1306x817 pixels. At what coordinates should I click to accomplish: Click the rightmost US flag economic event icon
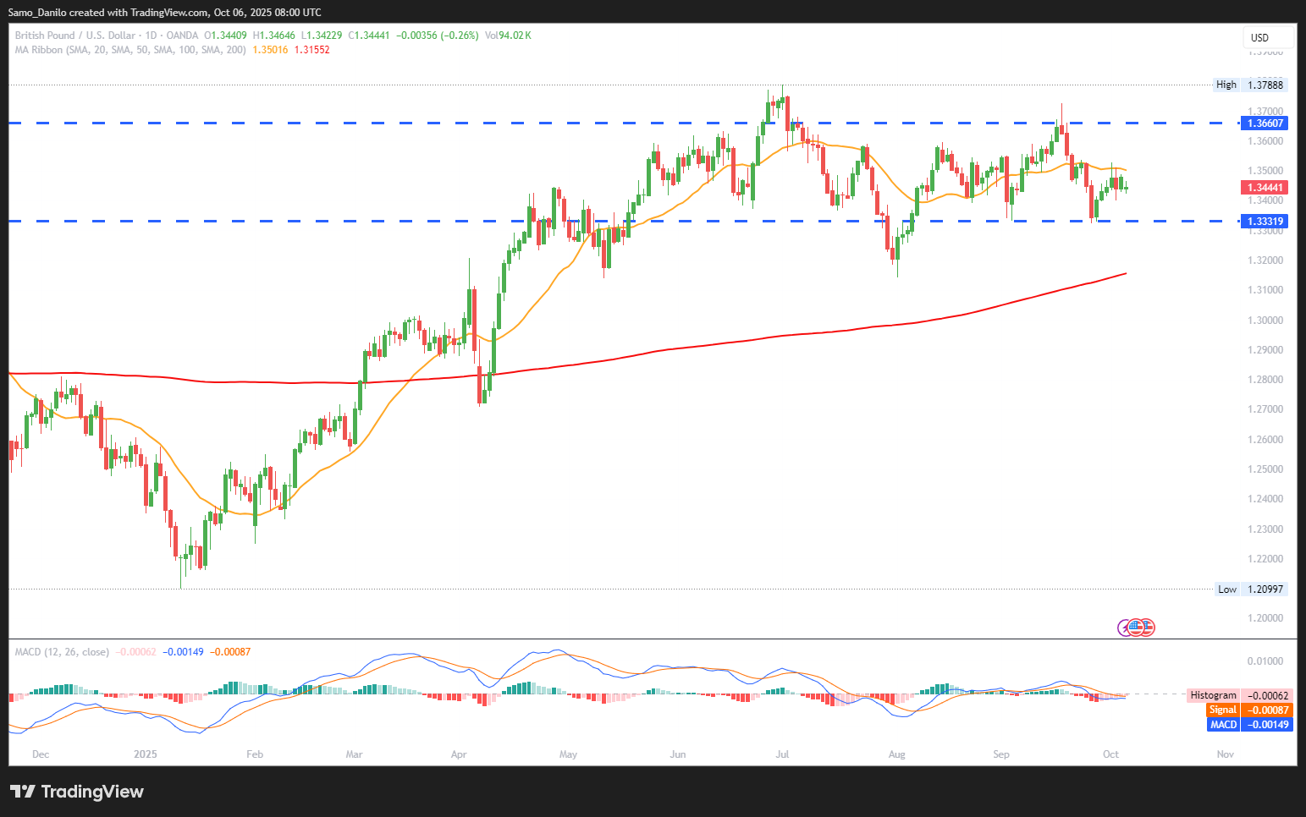[x=1148, y=628]
